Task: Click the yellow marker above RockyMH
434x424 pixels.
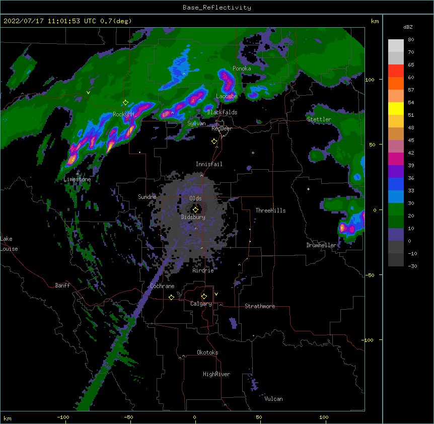Action: [125, 103]
